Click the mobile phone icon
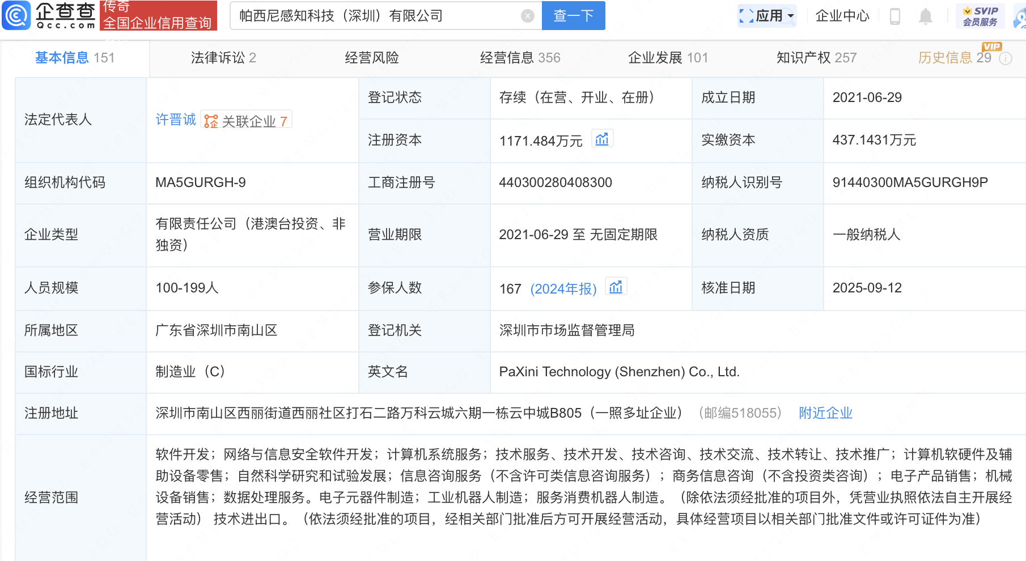The width and height of the screenshot is (1026, 561). (895, 16)
